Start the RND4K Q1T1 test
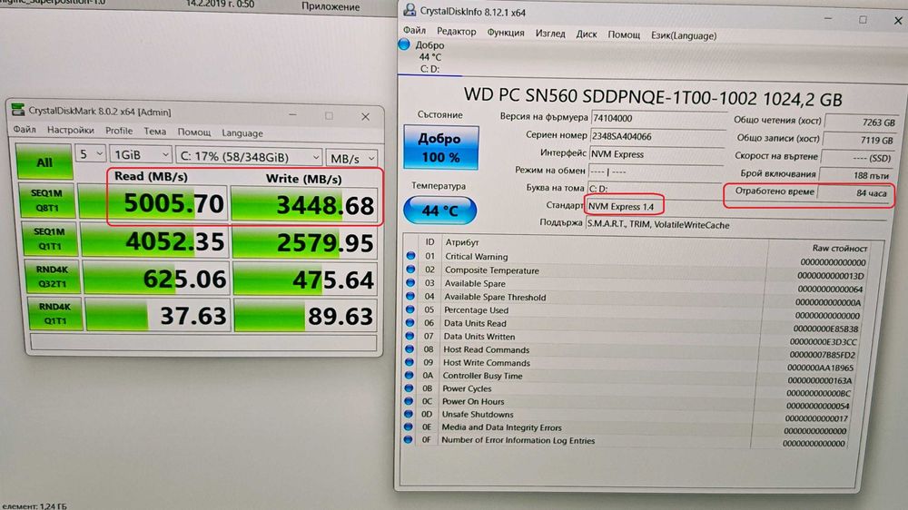Viewport: 908px width, 510px height. (x=54, y=313)
